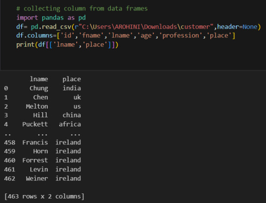Click 'Levin' in output row 461
Screen dimensions: 266x203
coord(39,170)
